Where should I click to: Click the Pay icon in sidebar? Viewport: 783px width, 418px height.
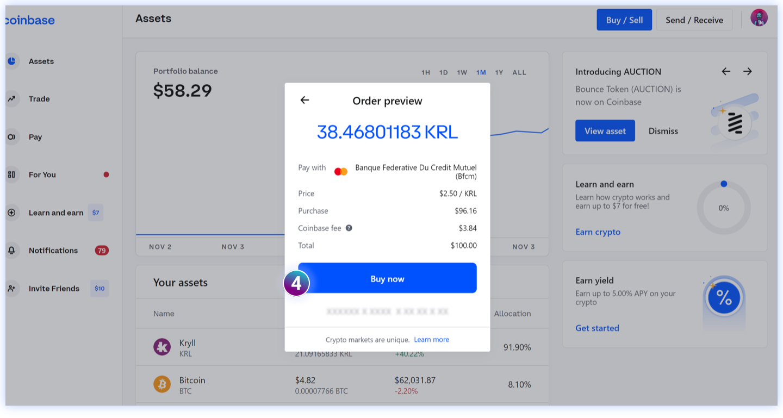(11, 137)
